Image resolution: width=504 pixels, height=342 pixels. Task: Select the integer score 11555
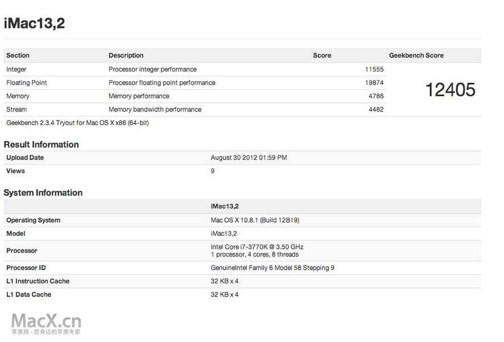point(374,69)
